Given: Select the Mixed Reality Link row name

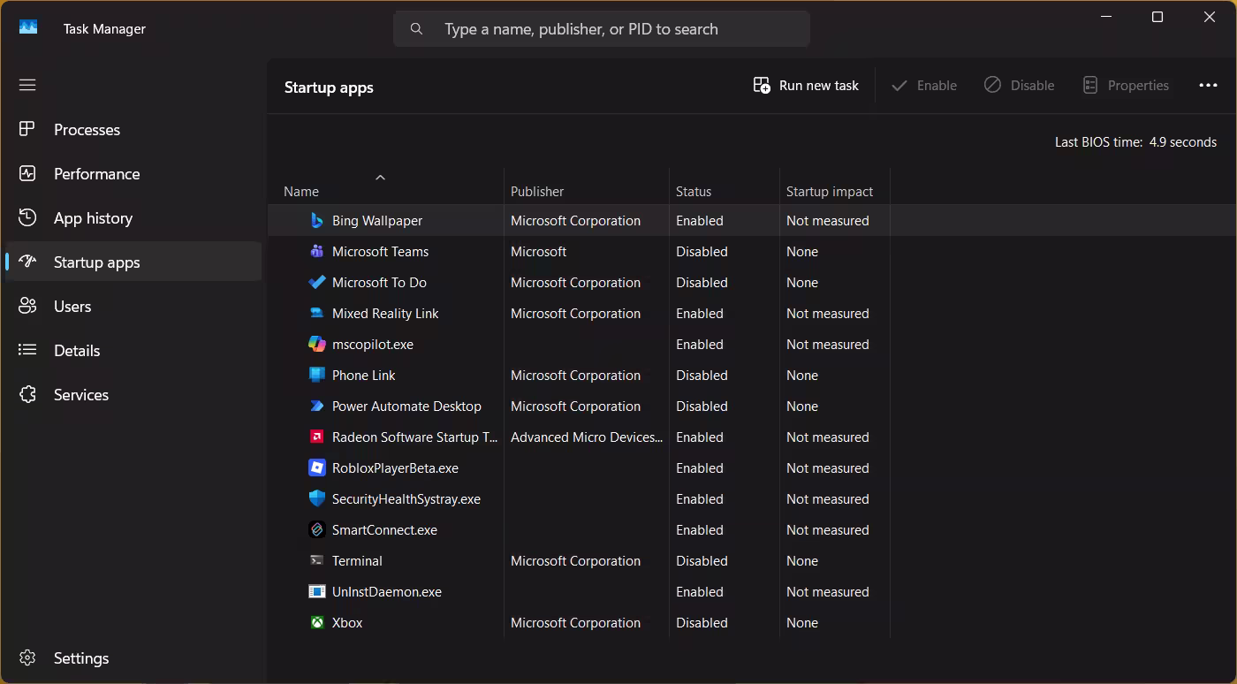Looking at the screenshot, I should (x=385, y=314).
